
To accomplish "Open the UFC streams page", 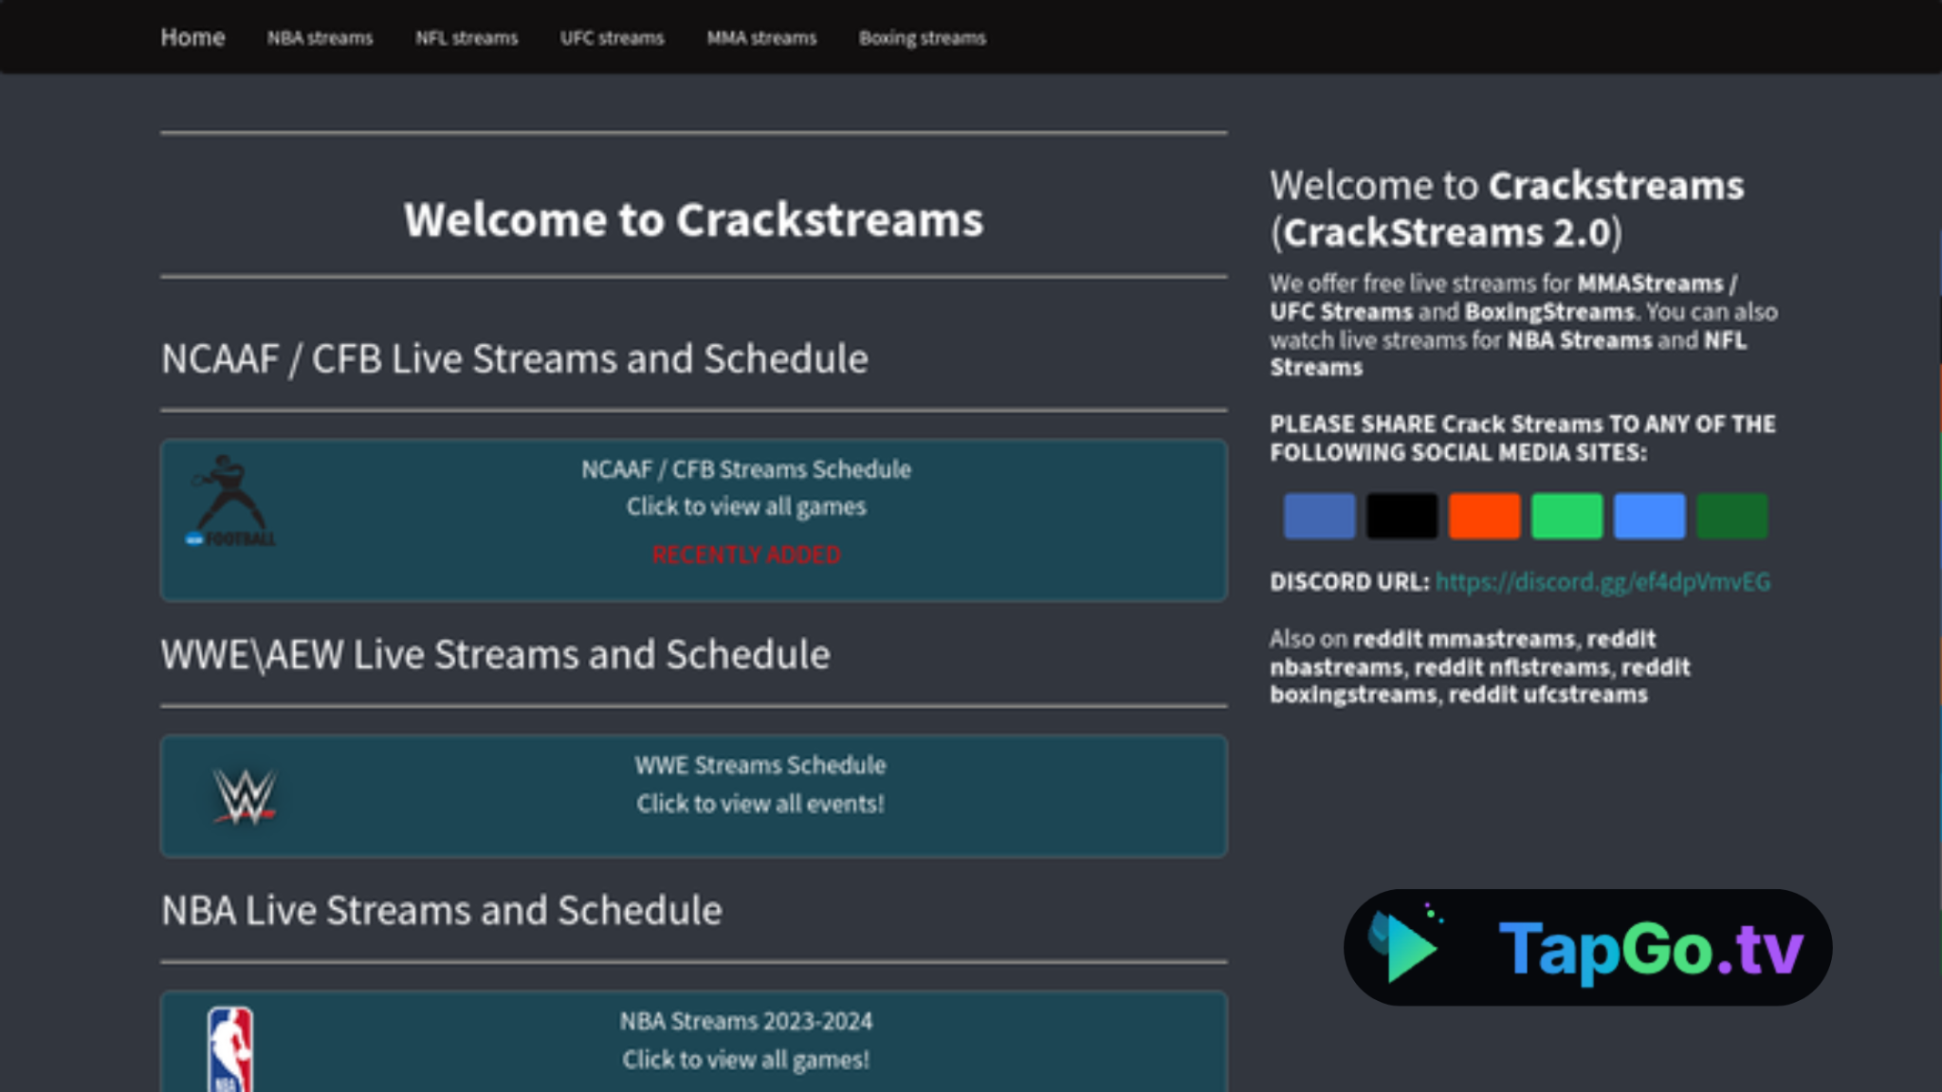I will point(612,38).
